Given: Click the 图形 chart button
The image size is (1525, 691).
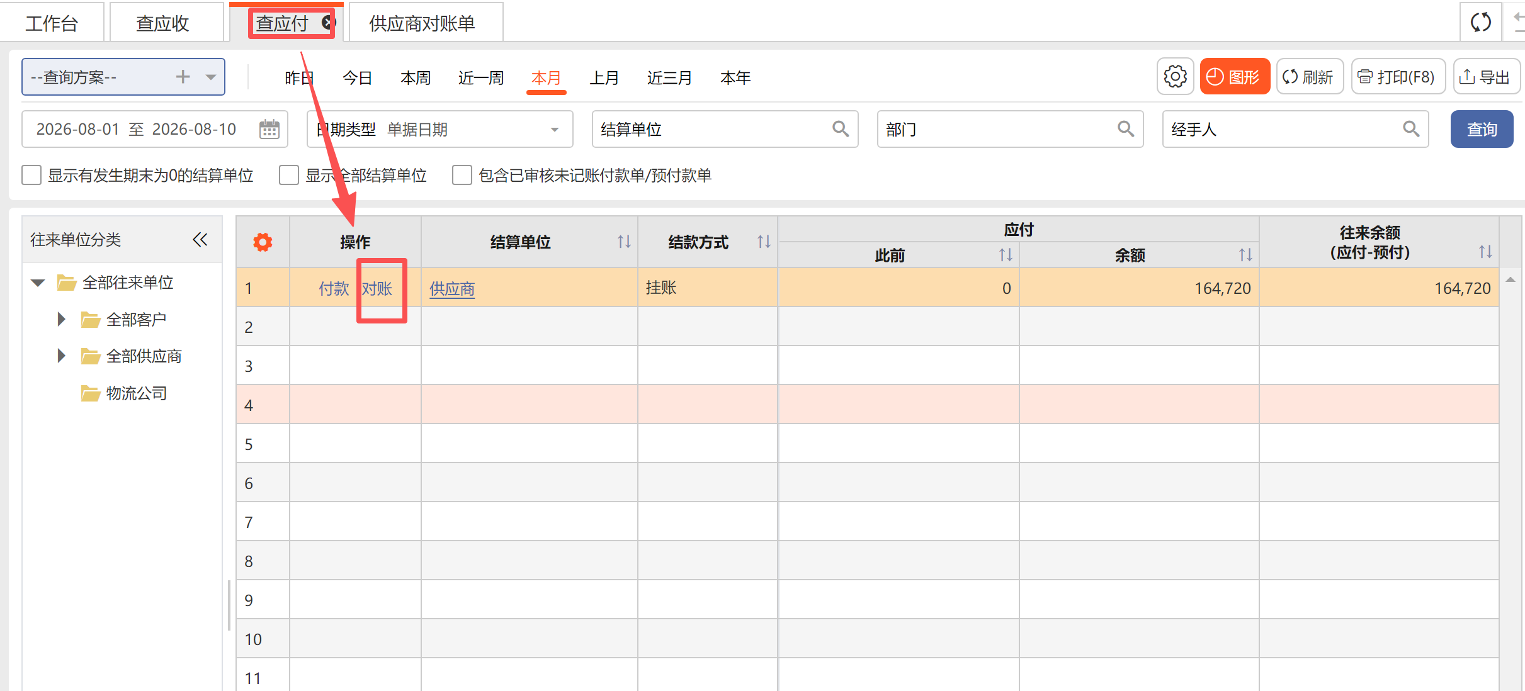Looking at the screenshot, I should pos(1234,77).
